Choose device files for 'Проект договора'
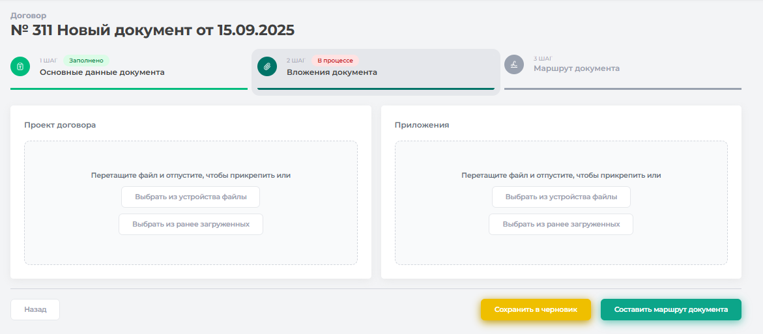This screenshot has height=334, width=763. click(190, 197)
